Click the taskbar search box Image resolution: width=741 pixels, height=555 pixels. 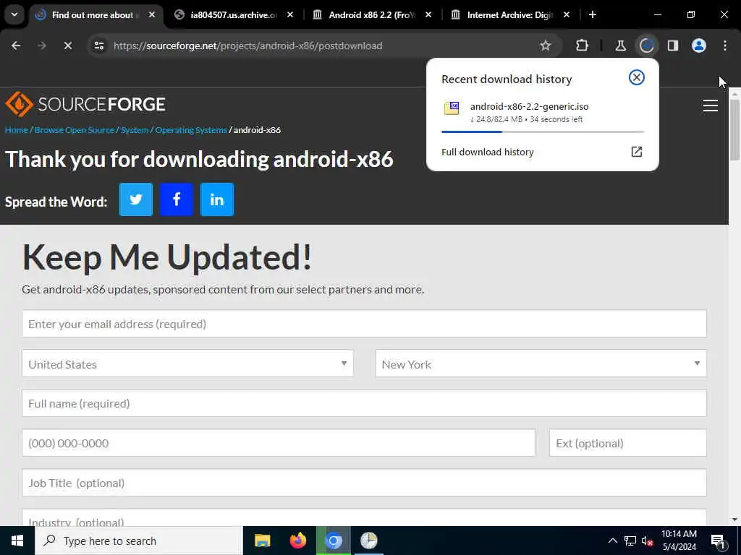coord(138,541)
